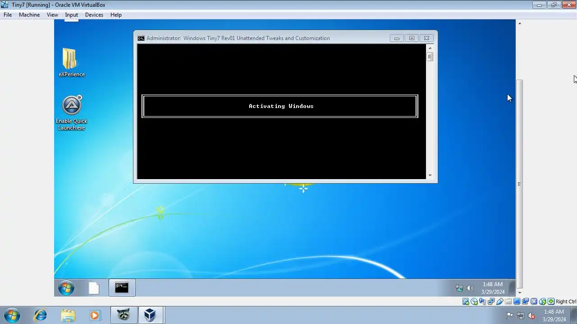
Task: Click the command prompt window system icon
Action: coord(141,38)
